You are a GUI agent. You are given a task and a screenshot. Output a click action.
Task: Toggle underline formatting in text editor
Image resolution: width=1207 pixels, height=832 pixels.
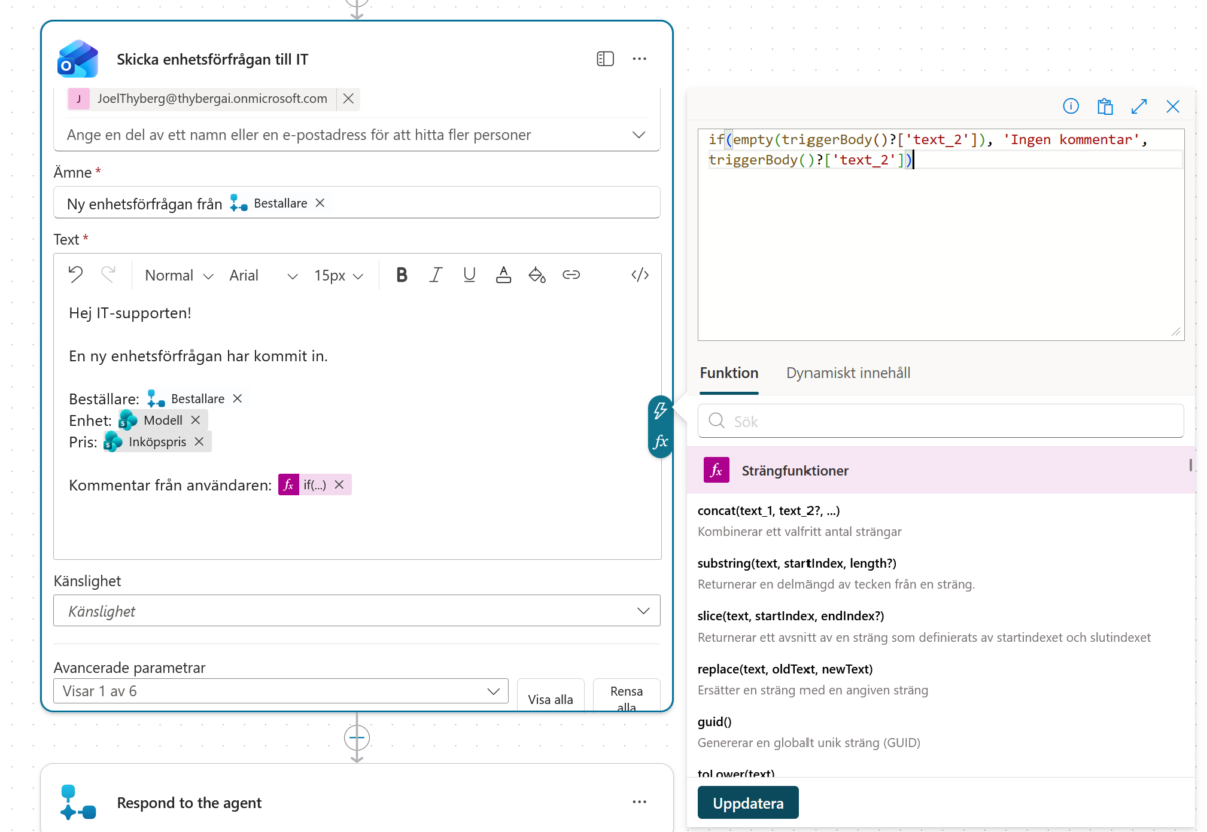[x=469, y=275]
